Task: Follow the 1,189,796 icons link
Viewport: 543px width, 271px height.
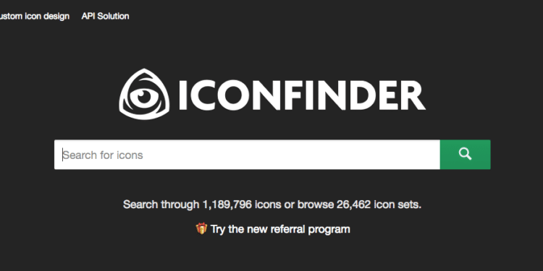Action: coord(242,205)
